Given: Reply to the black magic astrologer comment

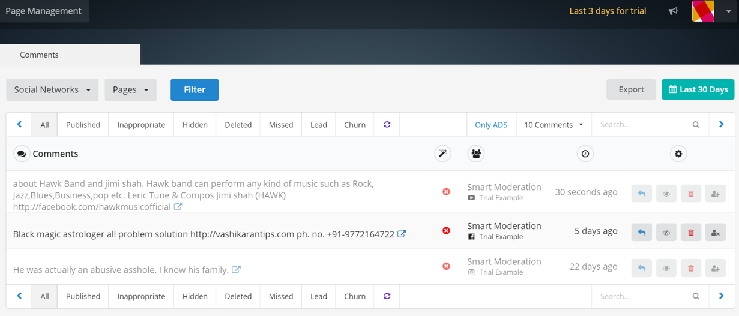Looking at the screenshot, I should [x=641, y=232].
